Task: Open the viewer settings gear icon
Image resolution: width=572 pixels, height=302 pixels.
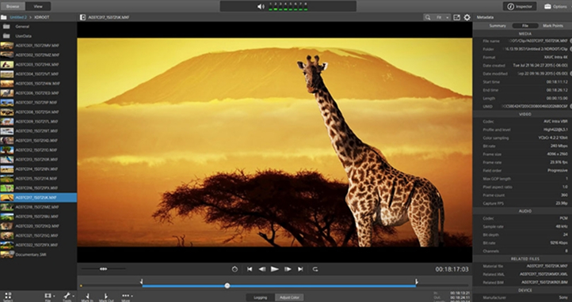Action: point(467,17)
